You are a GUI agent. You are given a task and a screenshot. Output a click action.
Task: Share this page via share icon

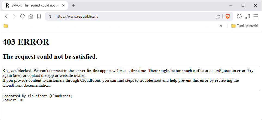[218, 16]
